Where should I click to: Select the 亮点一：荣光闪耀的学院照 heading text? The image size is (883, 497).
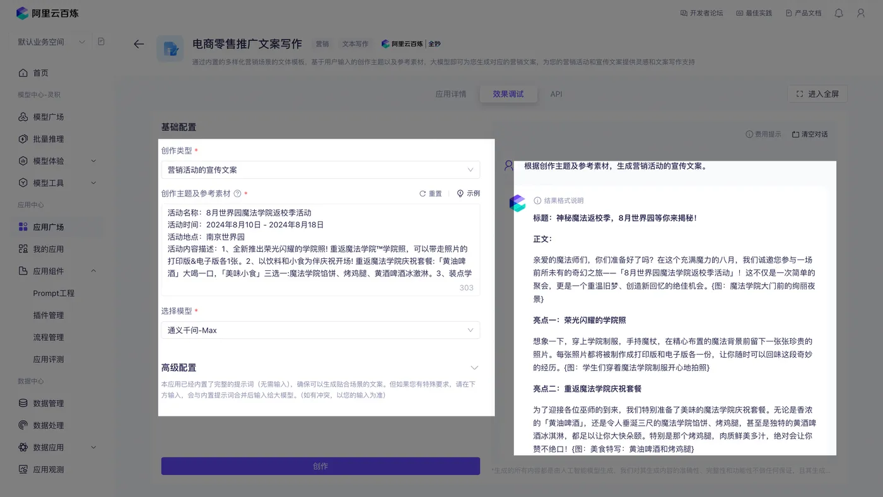coord(580,321)
